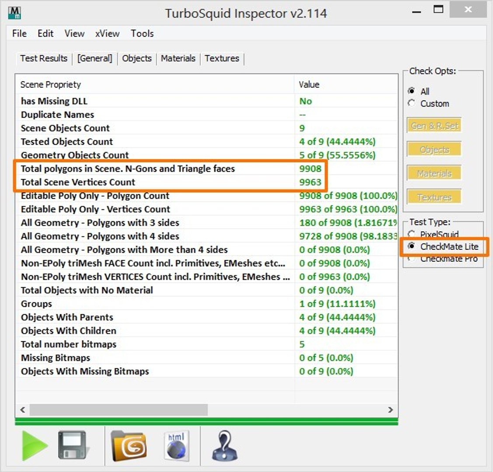Select the 'Groups' row

tap(206, 304)
